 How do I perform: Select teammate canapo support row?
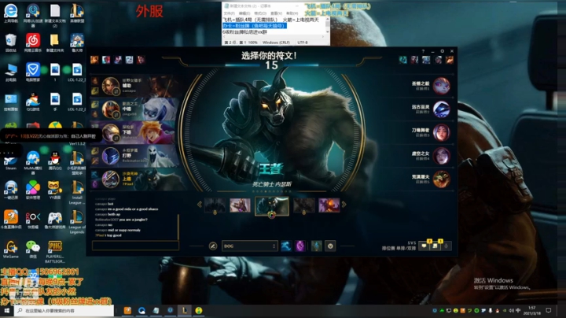135,86
